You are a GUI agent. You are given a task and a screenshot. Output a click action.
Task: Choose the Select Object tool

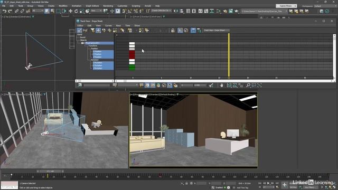(47, 11)
